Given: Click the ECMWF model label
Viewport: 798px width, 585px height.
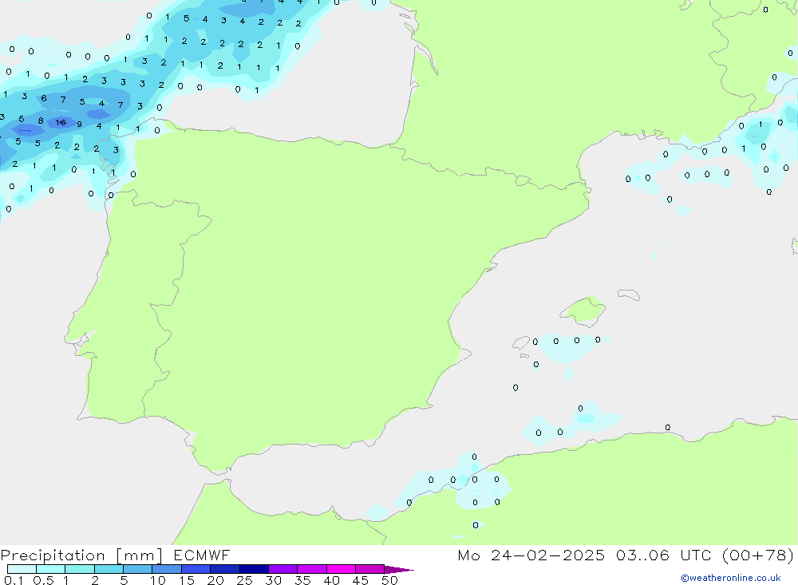Looking at the screenshot, I should [202, 555].
